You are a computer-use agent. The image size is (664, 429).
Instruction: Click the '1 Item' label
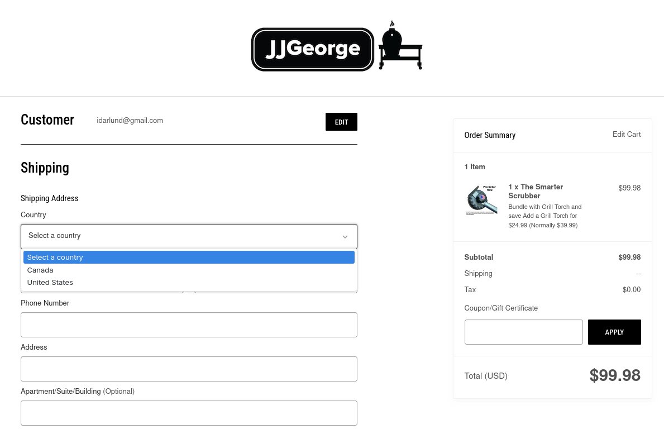[x=475, y=167]
